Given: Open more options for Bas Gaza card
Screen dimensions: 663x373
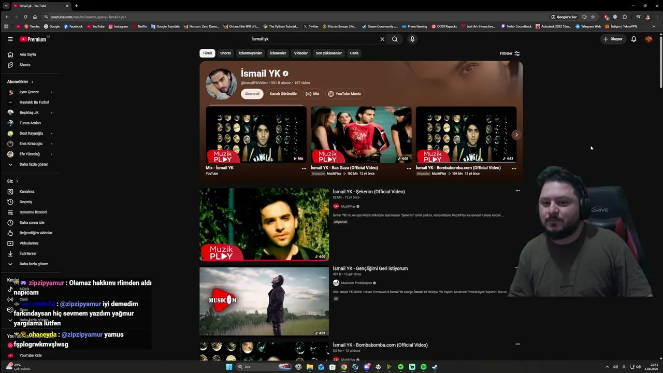Looking at the screenshot, I should click(409, 168).
